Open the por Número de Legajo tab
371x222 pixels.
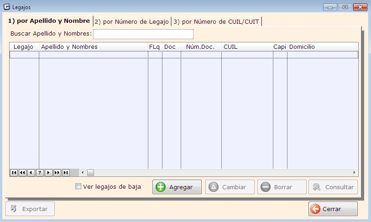pos(132,21)
